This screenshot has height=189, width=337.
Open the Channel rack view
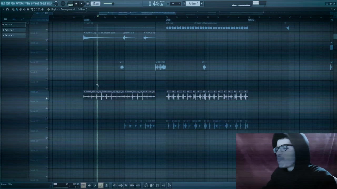coord(157,185)
